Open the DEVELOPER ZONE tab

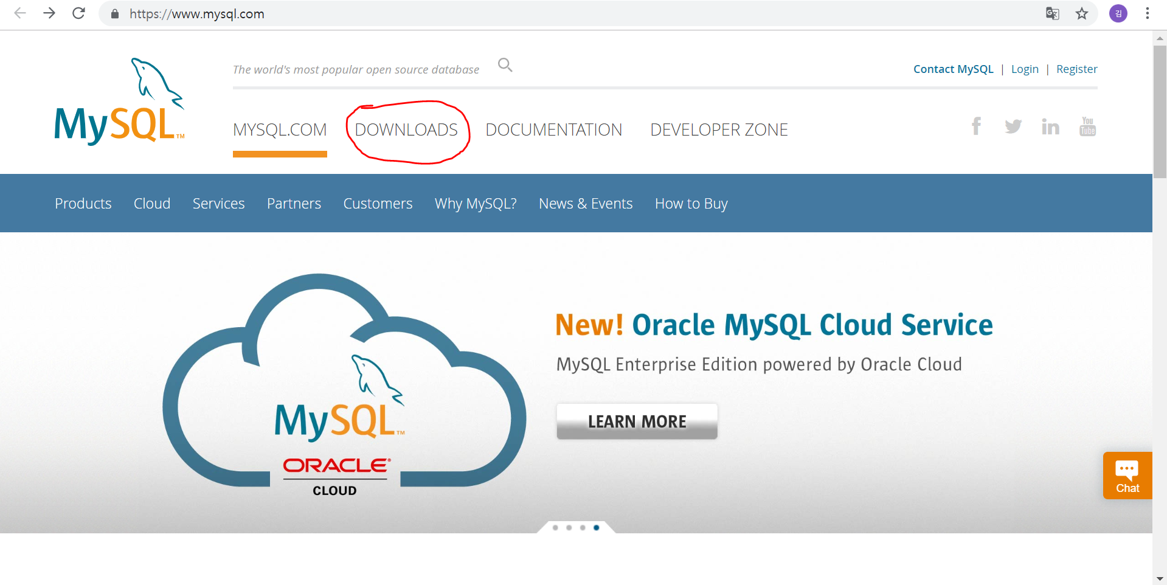(x=719, y=130)
